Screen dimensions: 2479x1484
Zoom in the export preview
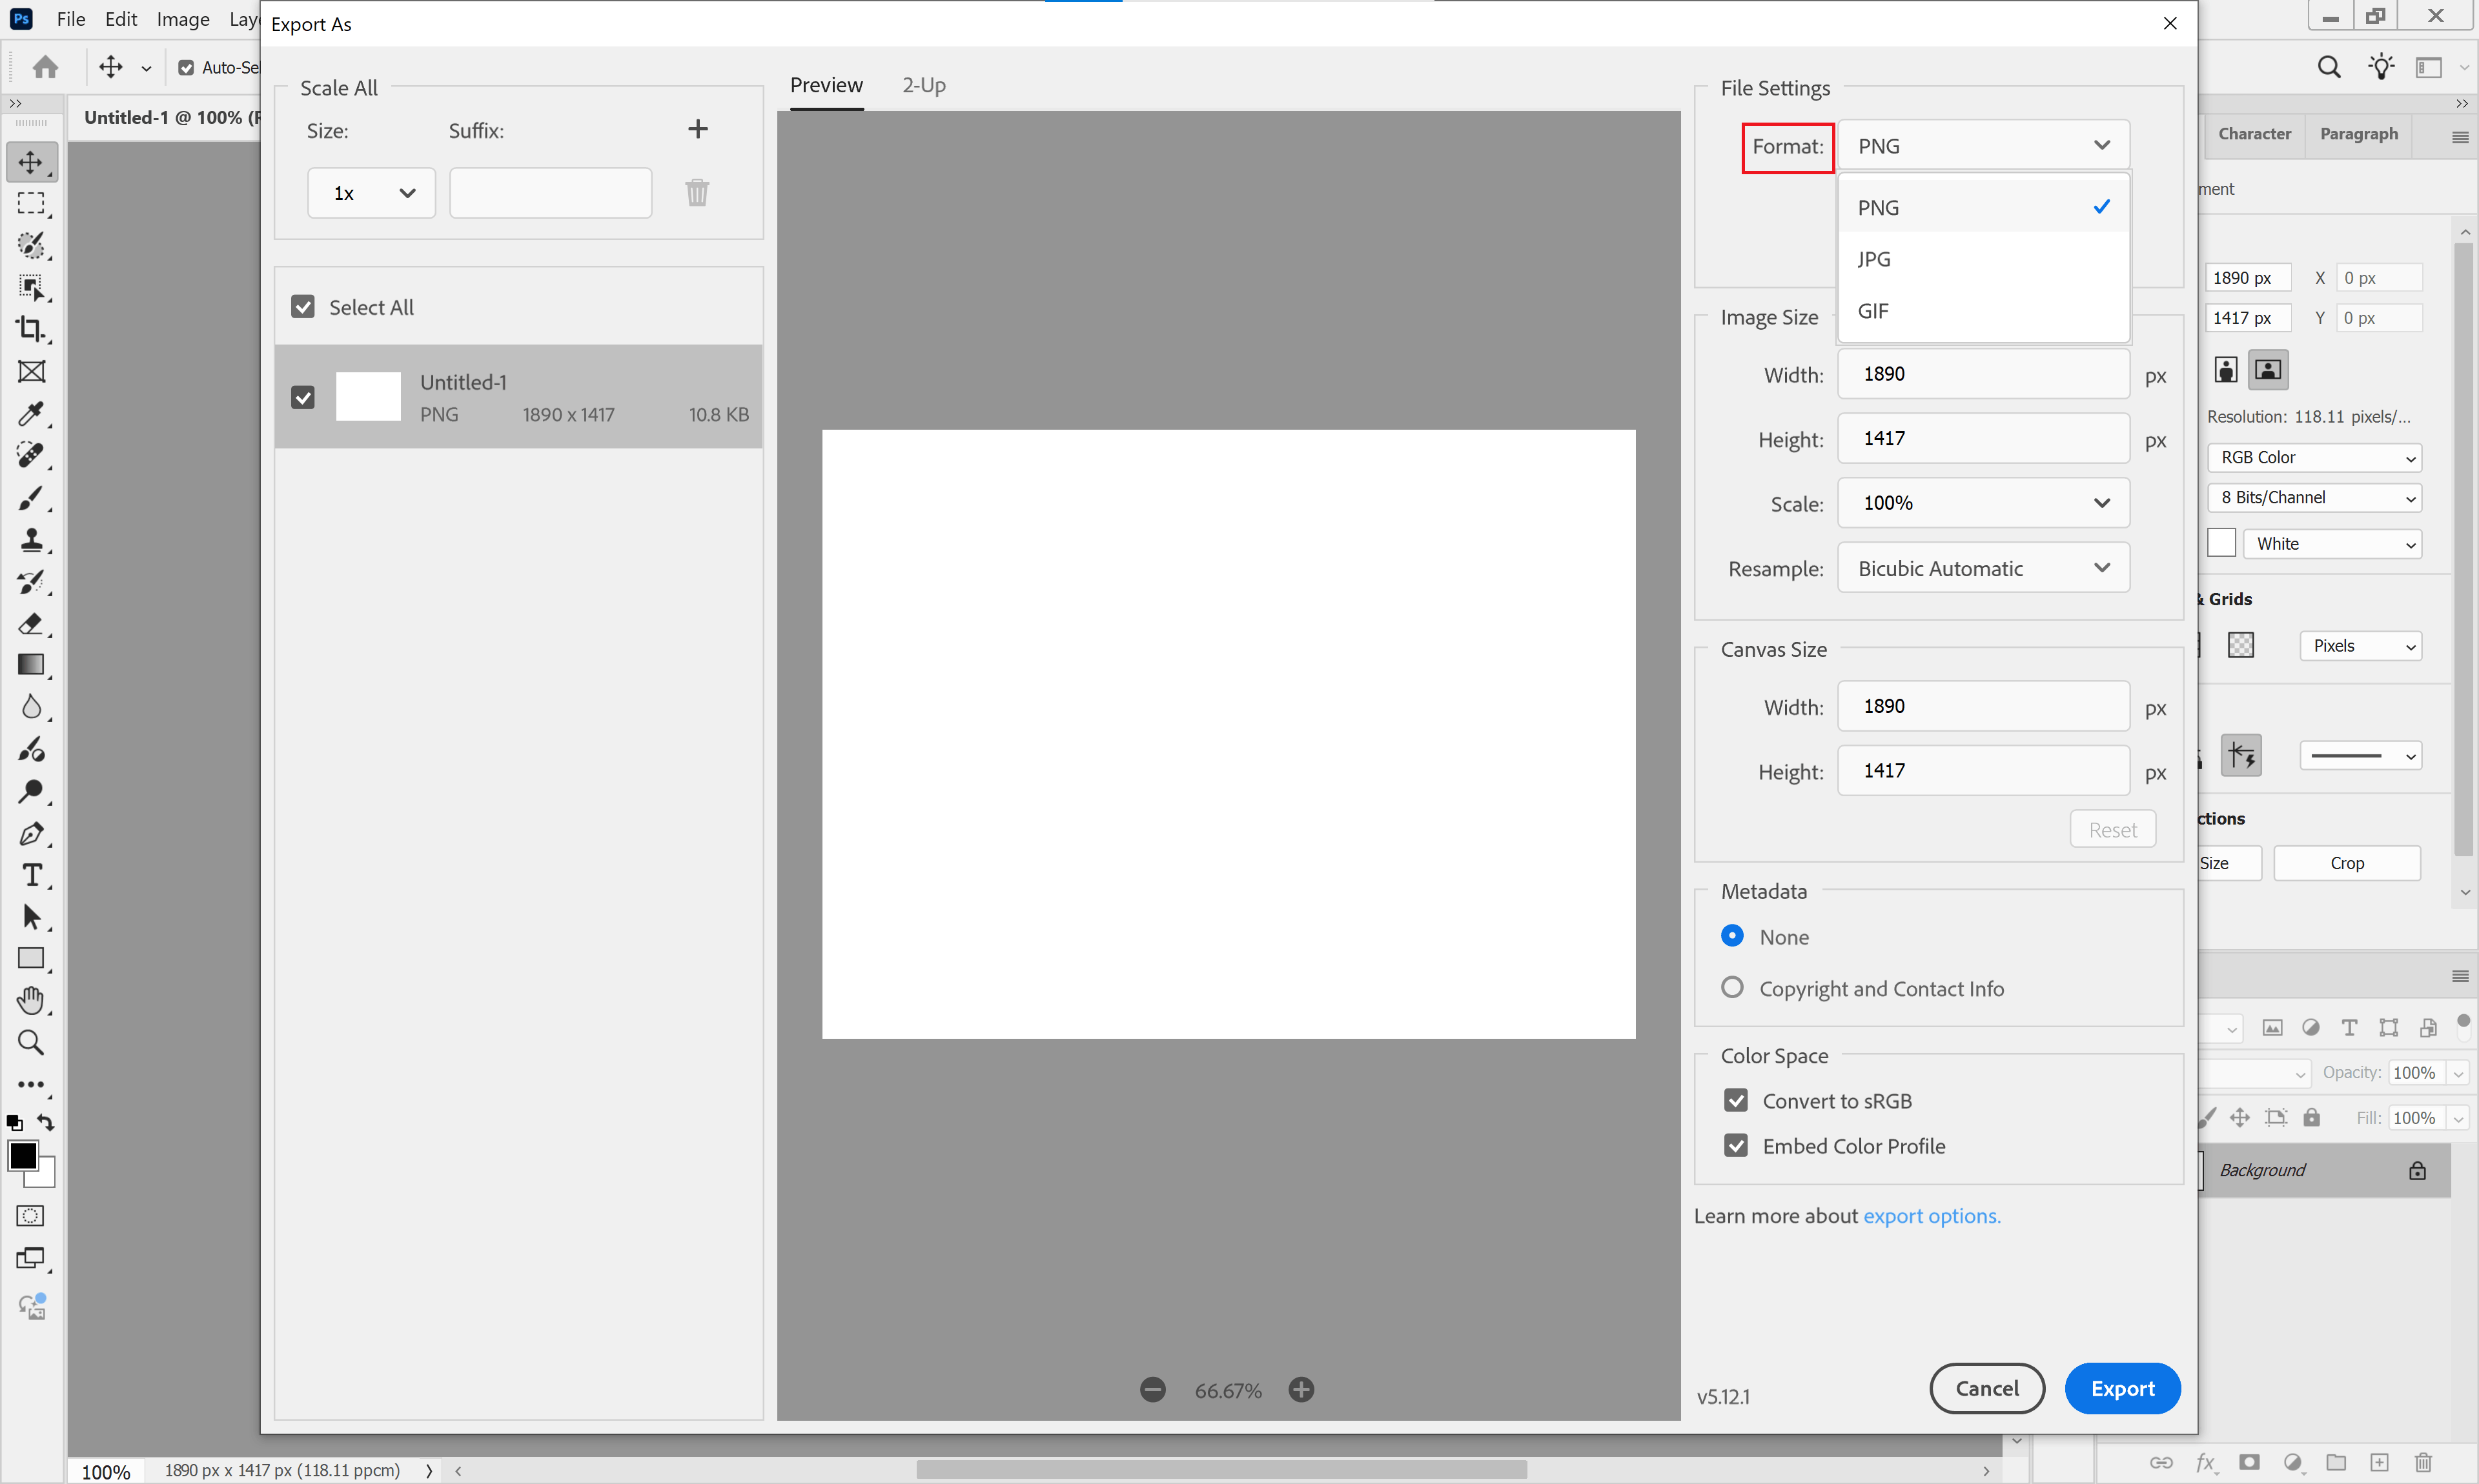tap(1301, 1389)
